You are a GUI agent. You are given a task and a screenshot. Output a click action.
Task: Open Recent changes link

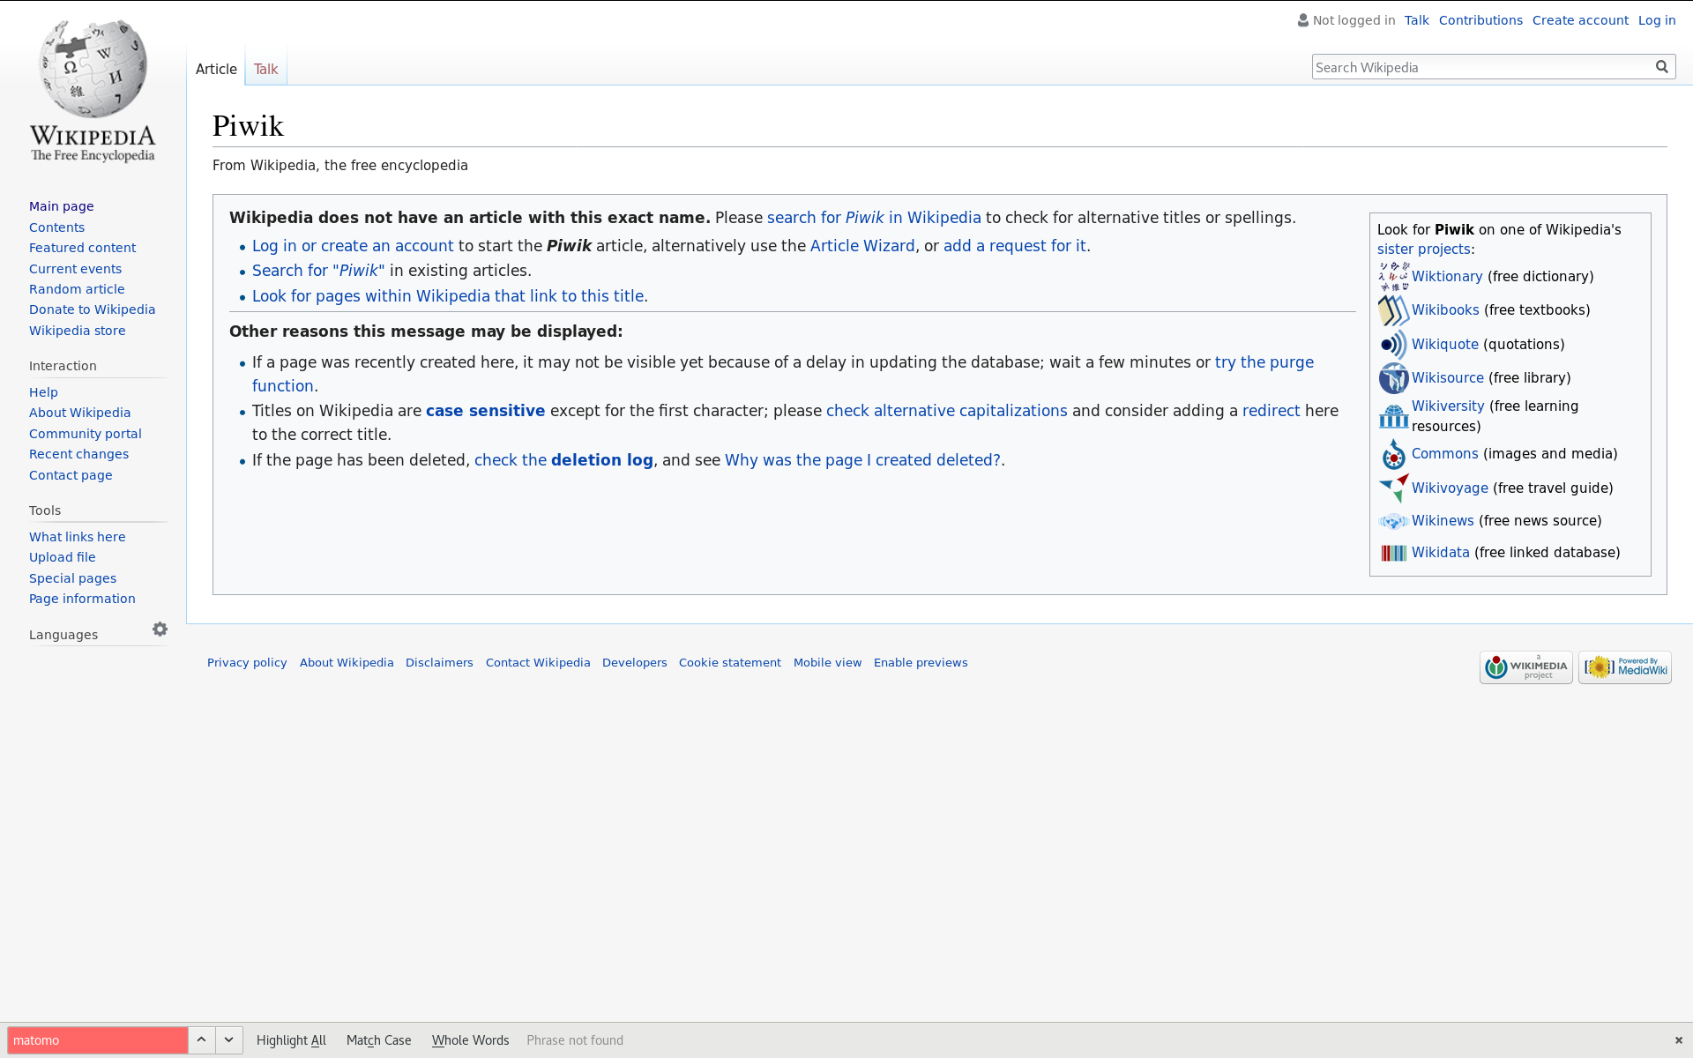click(x=78, y=454)
